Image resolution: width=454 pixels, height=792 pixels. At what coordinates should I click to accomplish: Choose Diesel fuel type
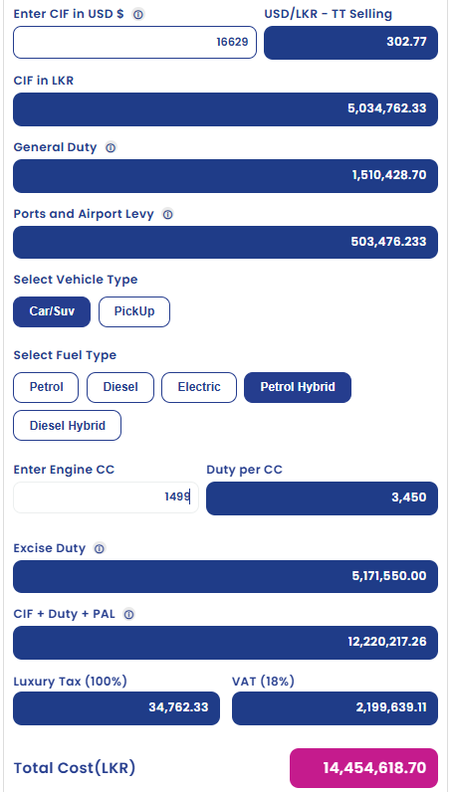click(120, 387)
